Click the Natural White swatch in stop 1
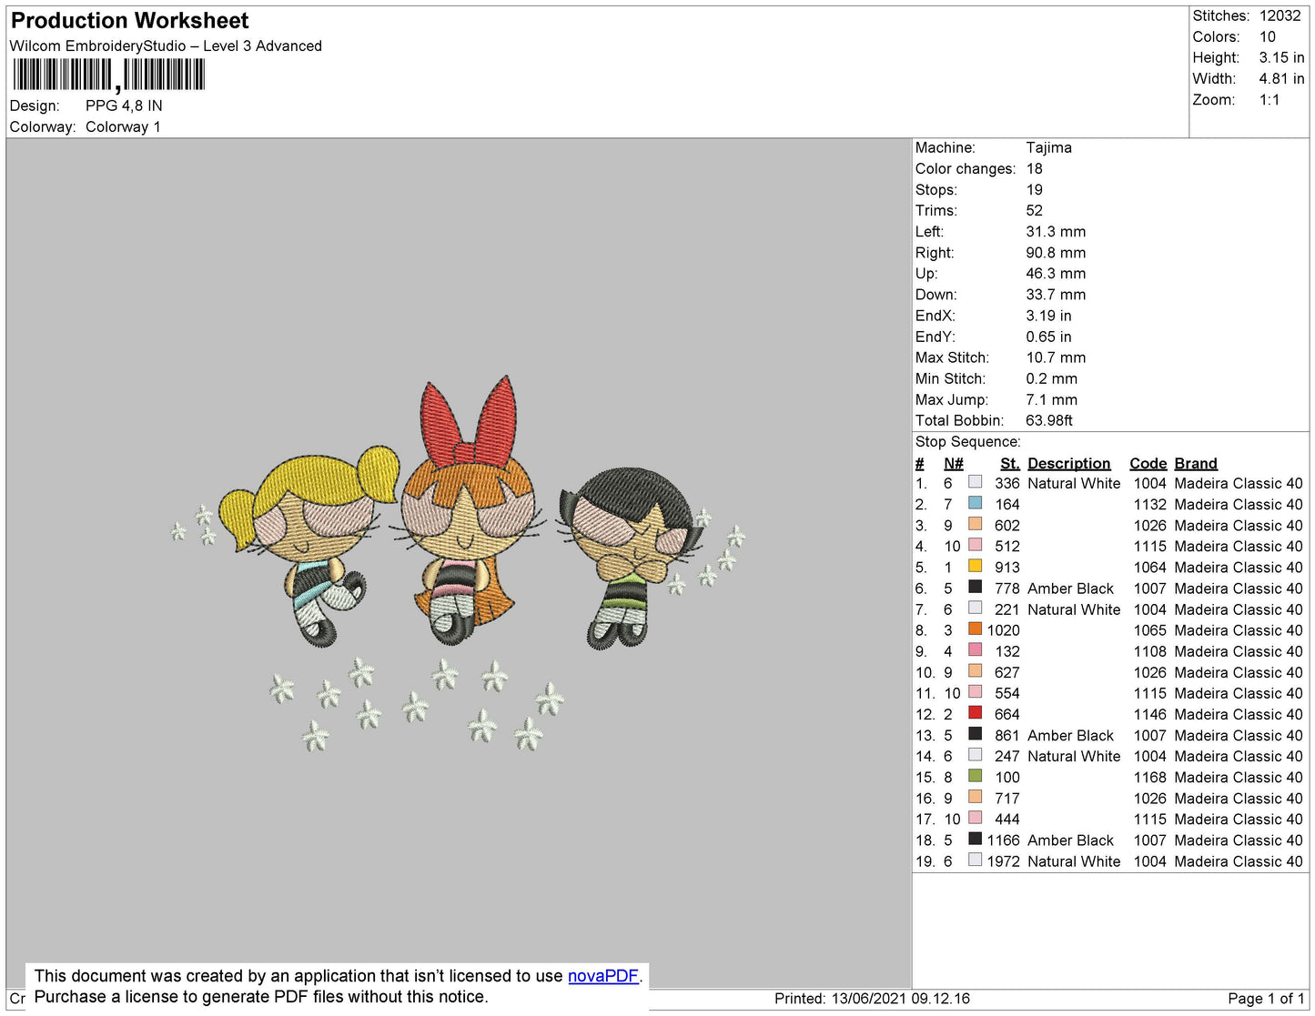This screenshot has height=1016, width=1315. 975,482
